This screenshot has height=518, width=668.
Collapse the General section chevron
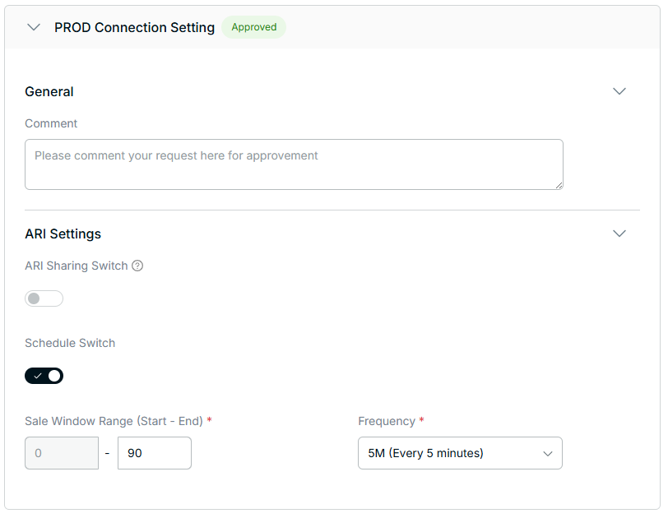point(619,91)
